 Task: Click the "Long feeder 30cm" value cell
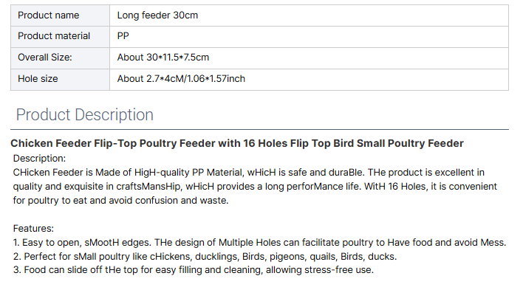click(157, 15)
